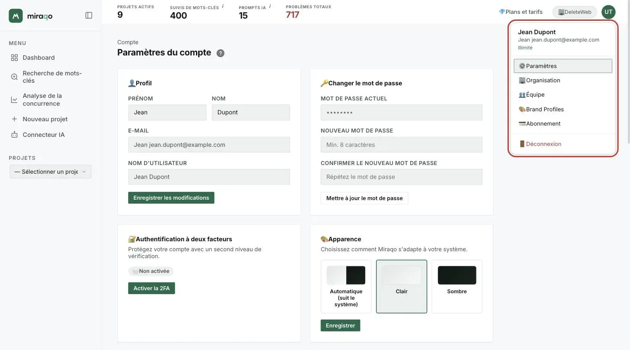Click the E-mail input field
The image size is (630, 350).
(209, 145)
